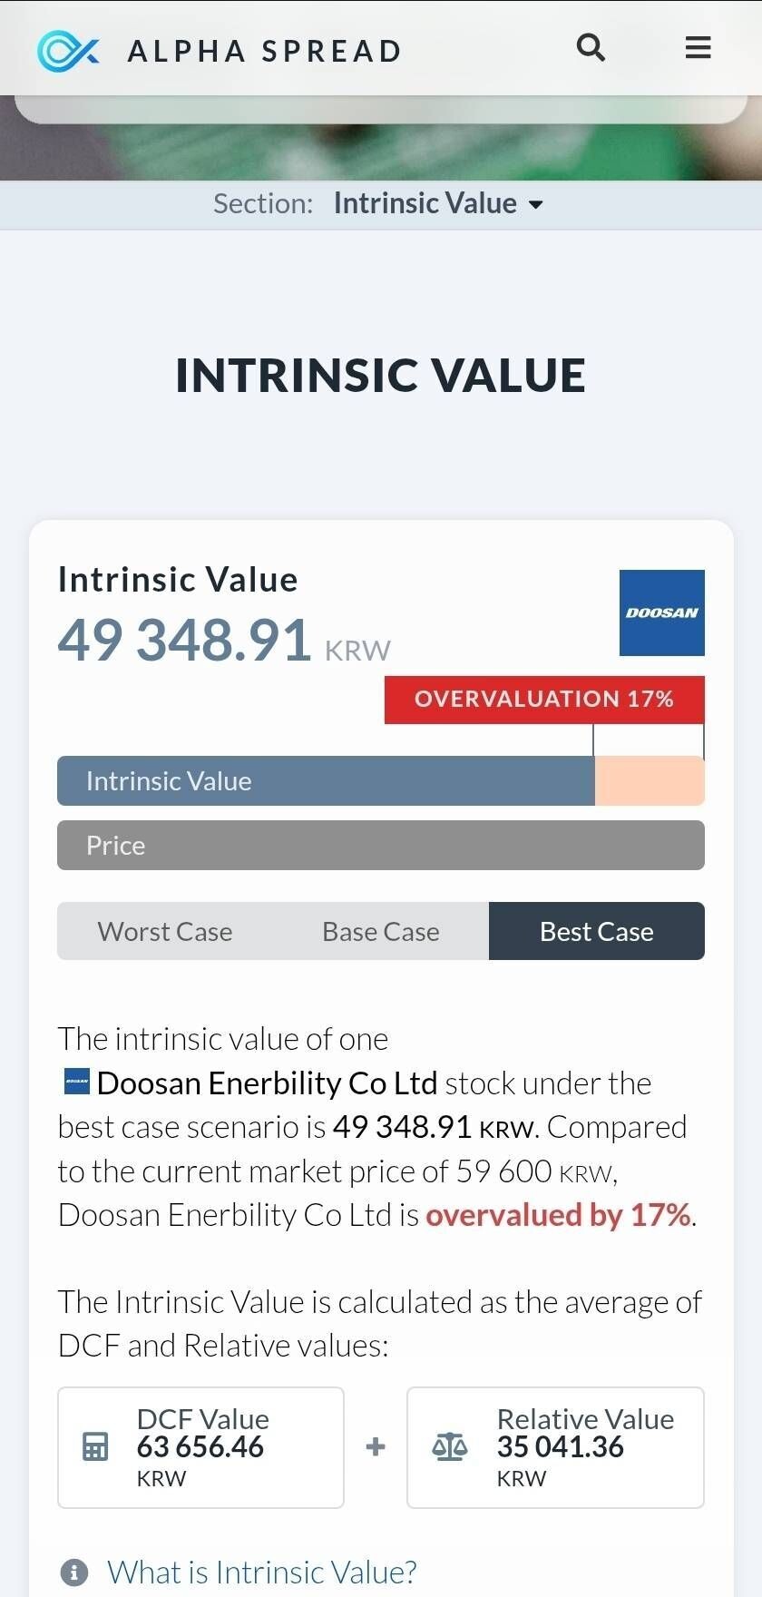The height and width of the screenshot is (1597, 762).
Task: Select the Worst Case scenario
Action: pos(165,931)
